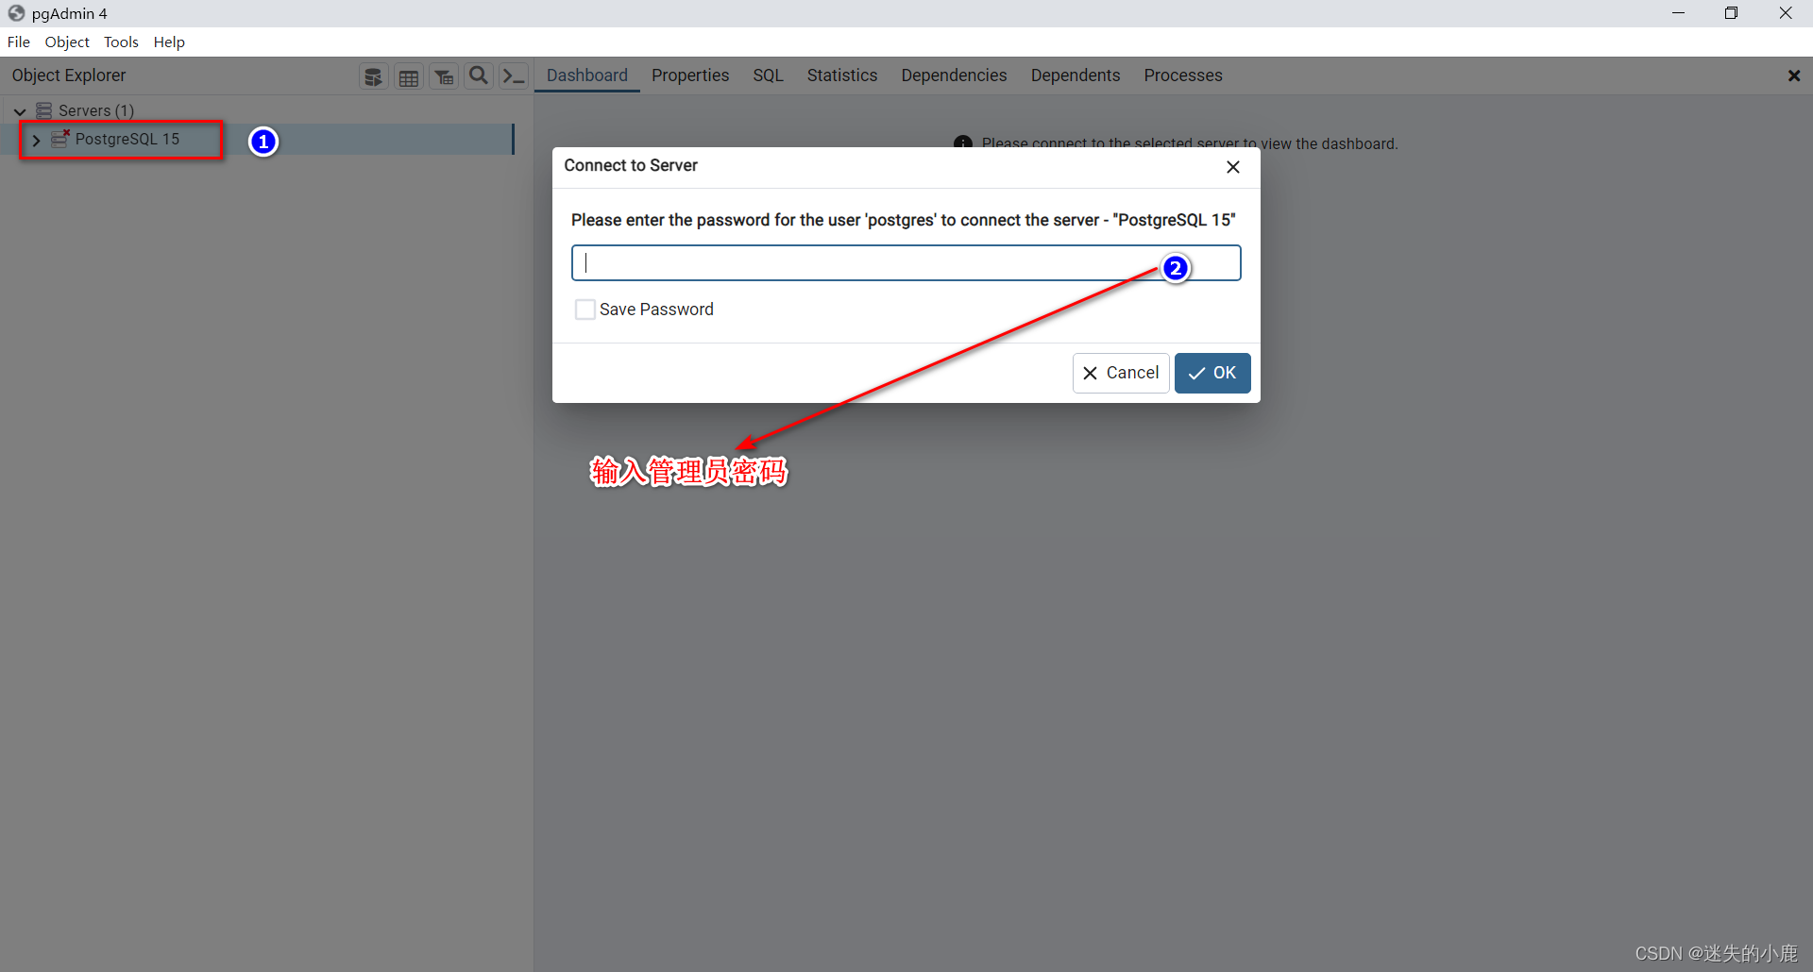Select the Servers (1) tree item
Screen dimensions: 1813x972
pos(96,110)
